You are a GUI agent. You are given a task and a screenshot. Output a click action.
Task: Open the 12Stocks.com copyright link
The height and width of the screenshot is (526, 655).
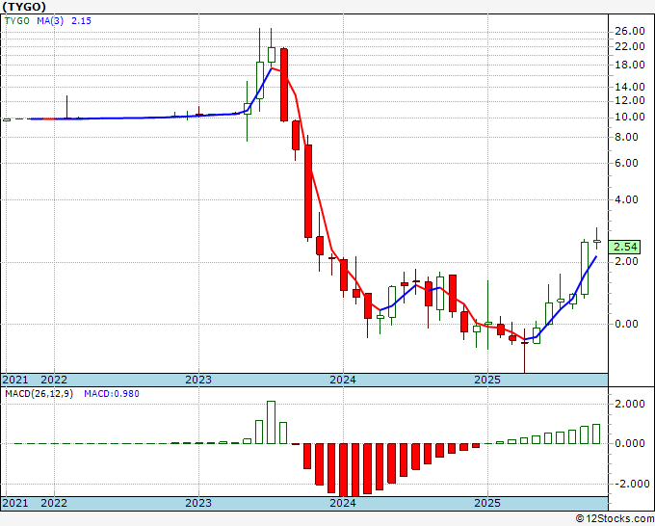pos(615,519)
